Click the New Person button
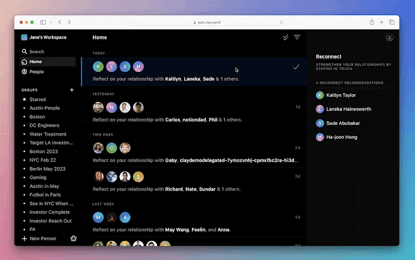 tap(39, 239)
